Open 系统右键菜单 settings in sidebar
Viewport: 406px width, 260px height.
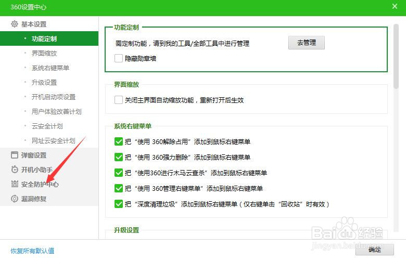coord(49,68)
